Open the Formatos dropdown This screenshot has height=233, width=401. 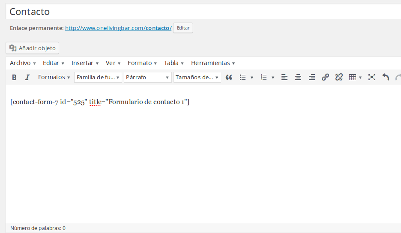(x=54, y=77)
